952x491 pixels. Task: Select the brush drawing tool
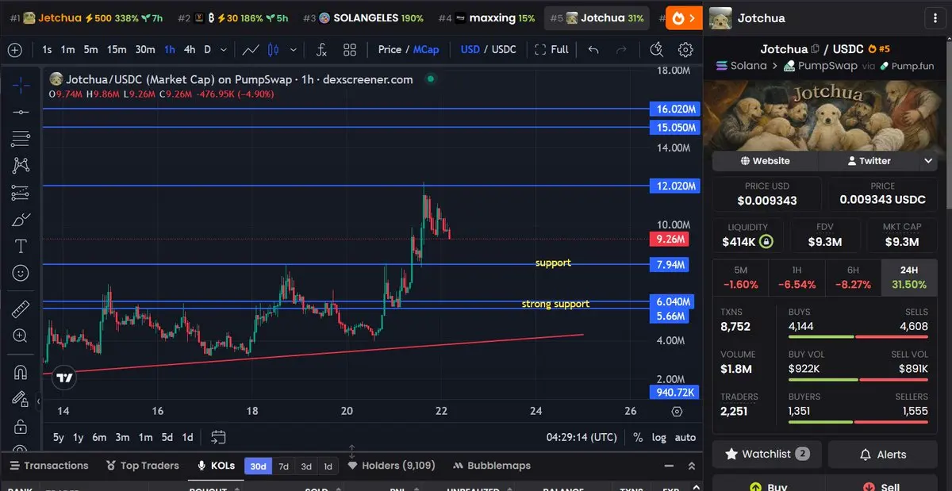tap(21, 219)
